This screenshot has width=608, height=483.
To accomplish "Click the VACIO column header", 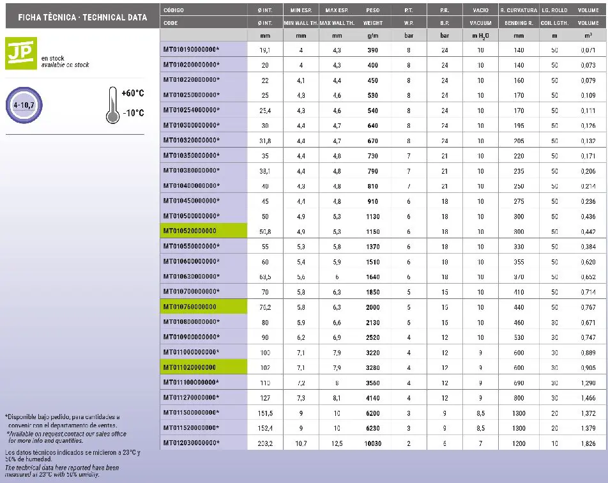I will click(x=480, y=10).
